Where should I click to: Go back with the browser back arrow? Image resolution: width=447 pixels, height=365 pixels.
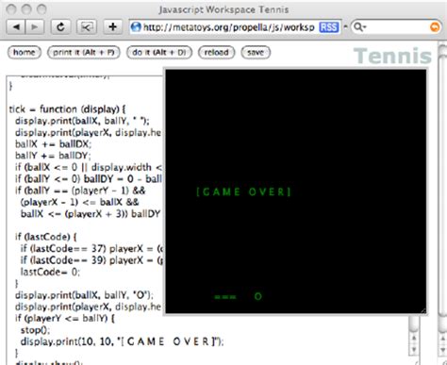tap(16, 27)
